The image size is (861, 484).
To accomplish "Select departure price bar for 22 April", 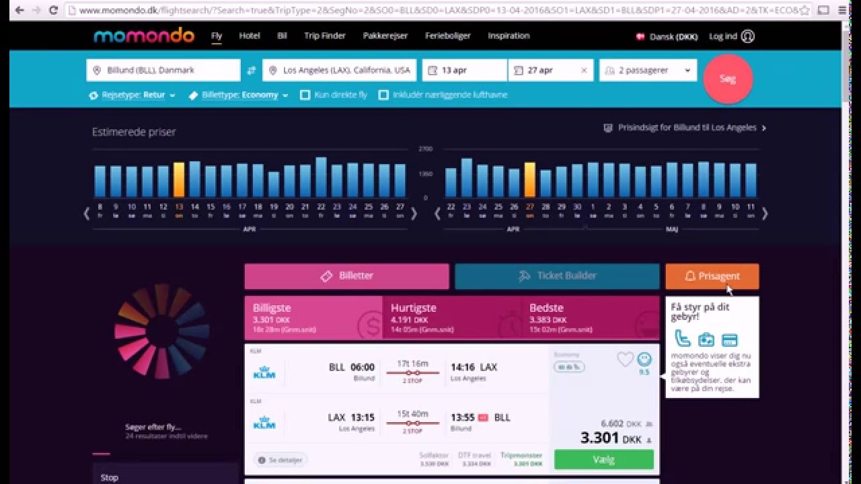I will [x=321, y=177].
